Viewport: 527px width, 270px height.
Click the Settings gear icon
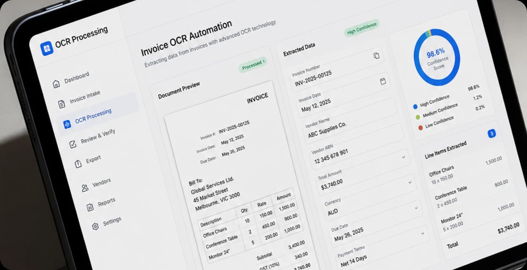(x=96, y=226)
